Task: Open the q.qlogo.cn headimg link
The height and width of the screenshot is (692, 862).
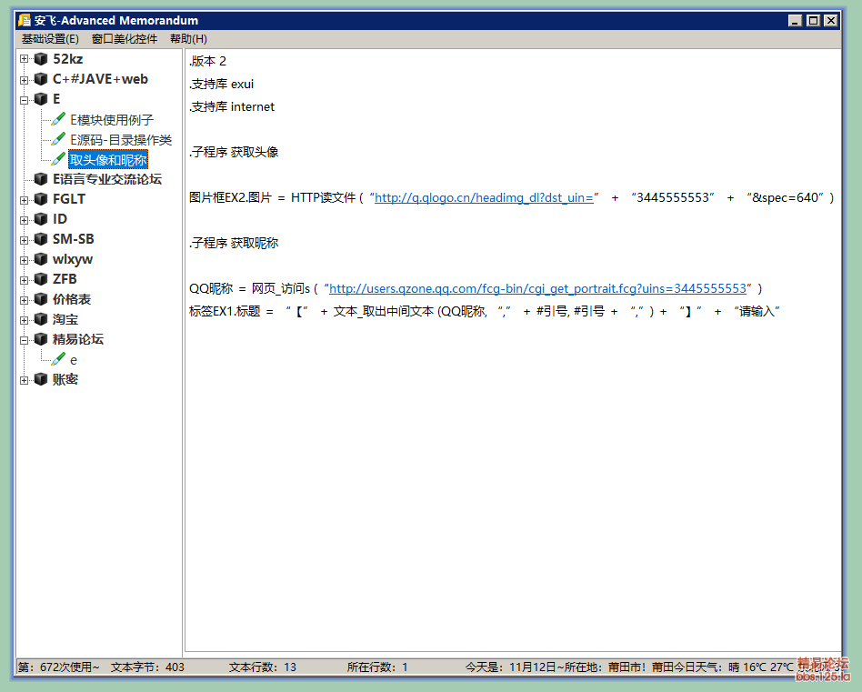Action: click(x=484, y=197)
